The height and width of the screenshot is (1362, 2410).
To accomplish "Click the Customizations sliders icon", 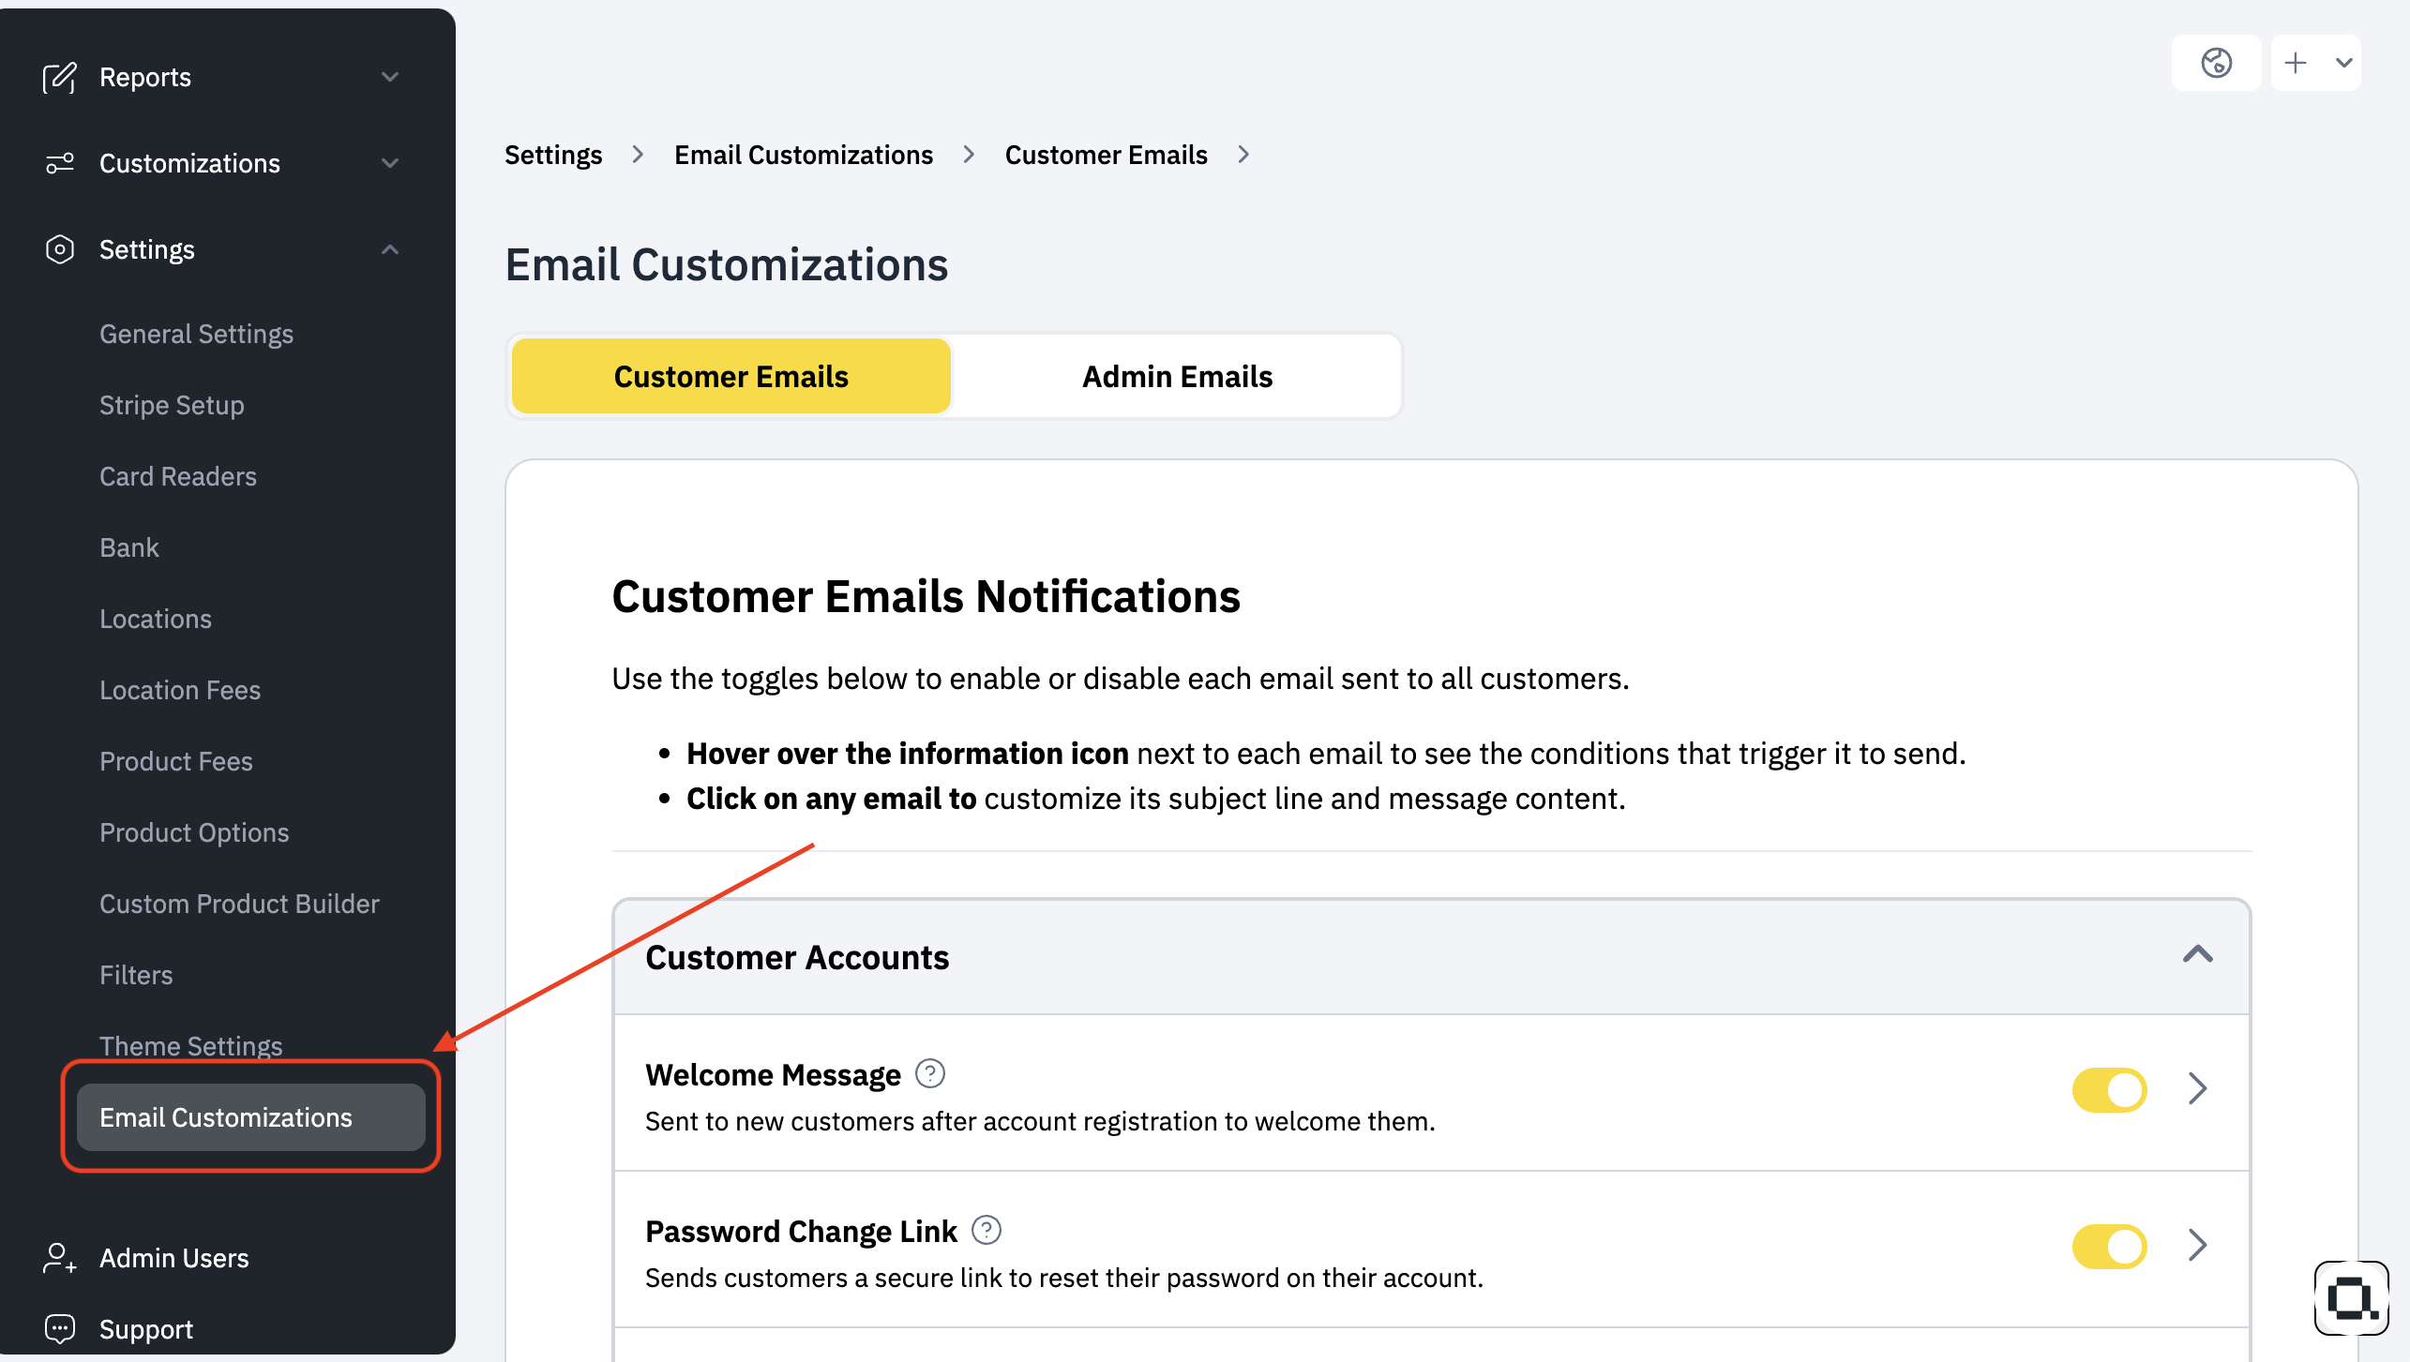I will click(60, 164).
